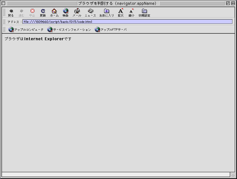The image size is (237, 179).
Task: Open the アップルFTPサーバ favorites link
Action: (111, 30)
